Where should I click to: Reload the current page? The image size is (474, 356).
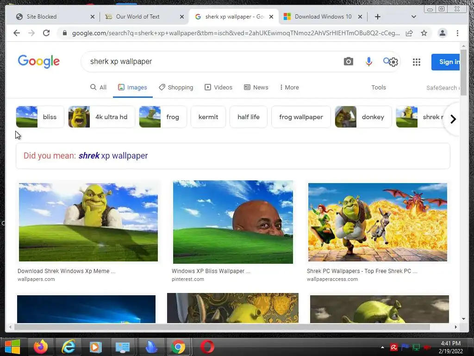(x=46, y=33)
